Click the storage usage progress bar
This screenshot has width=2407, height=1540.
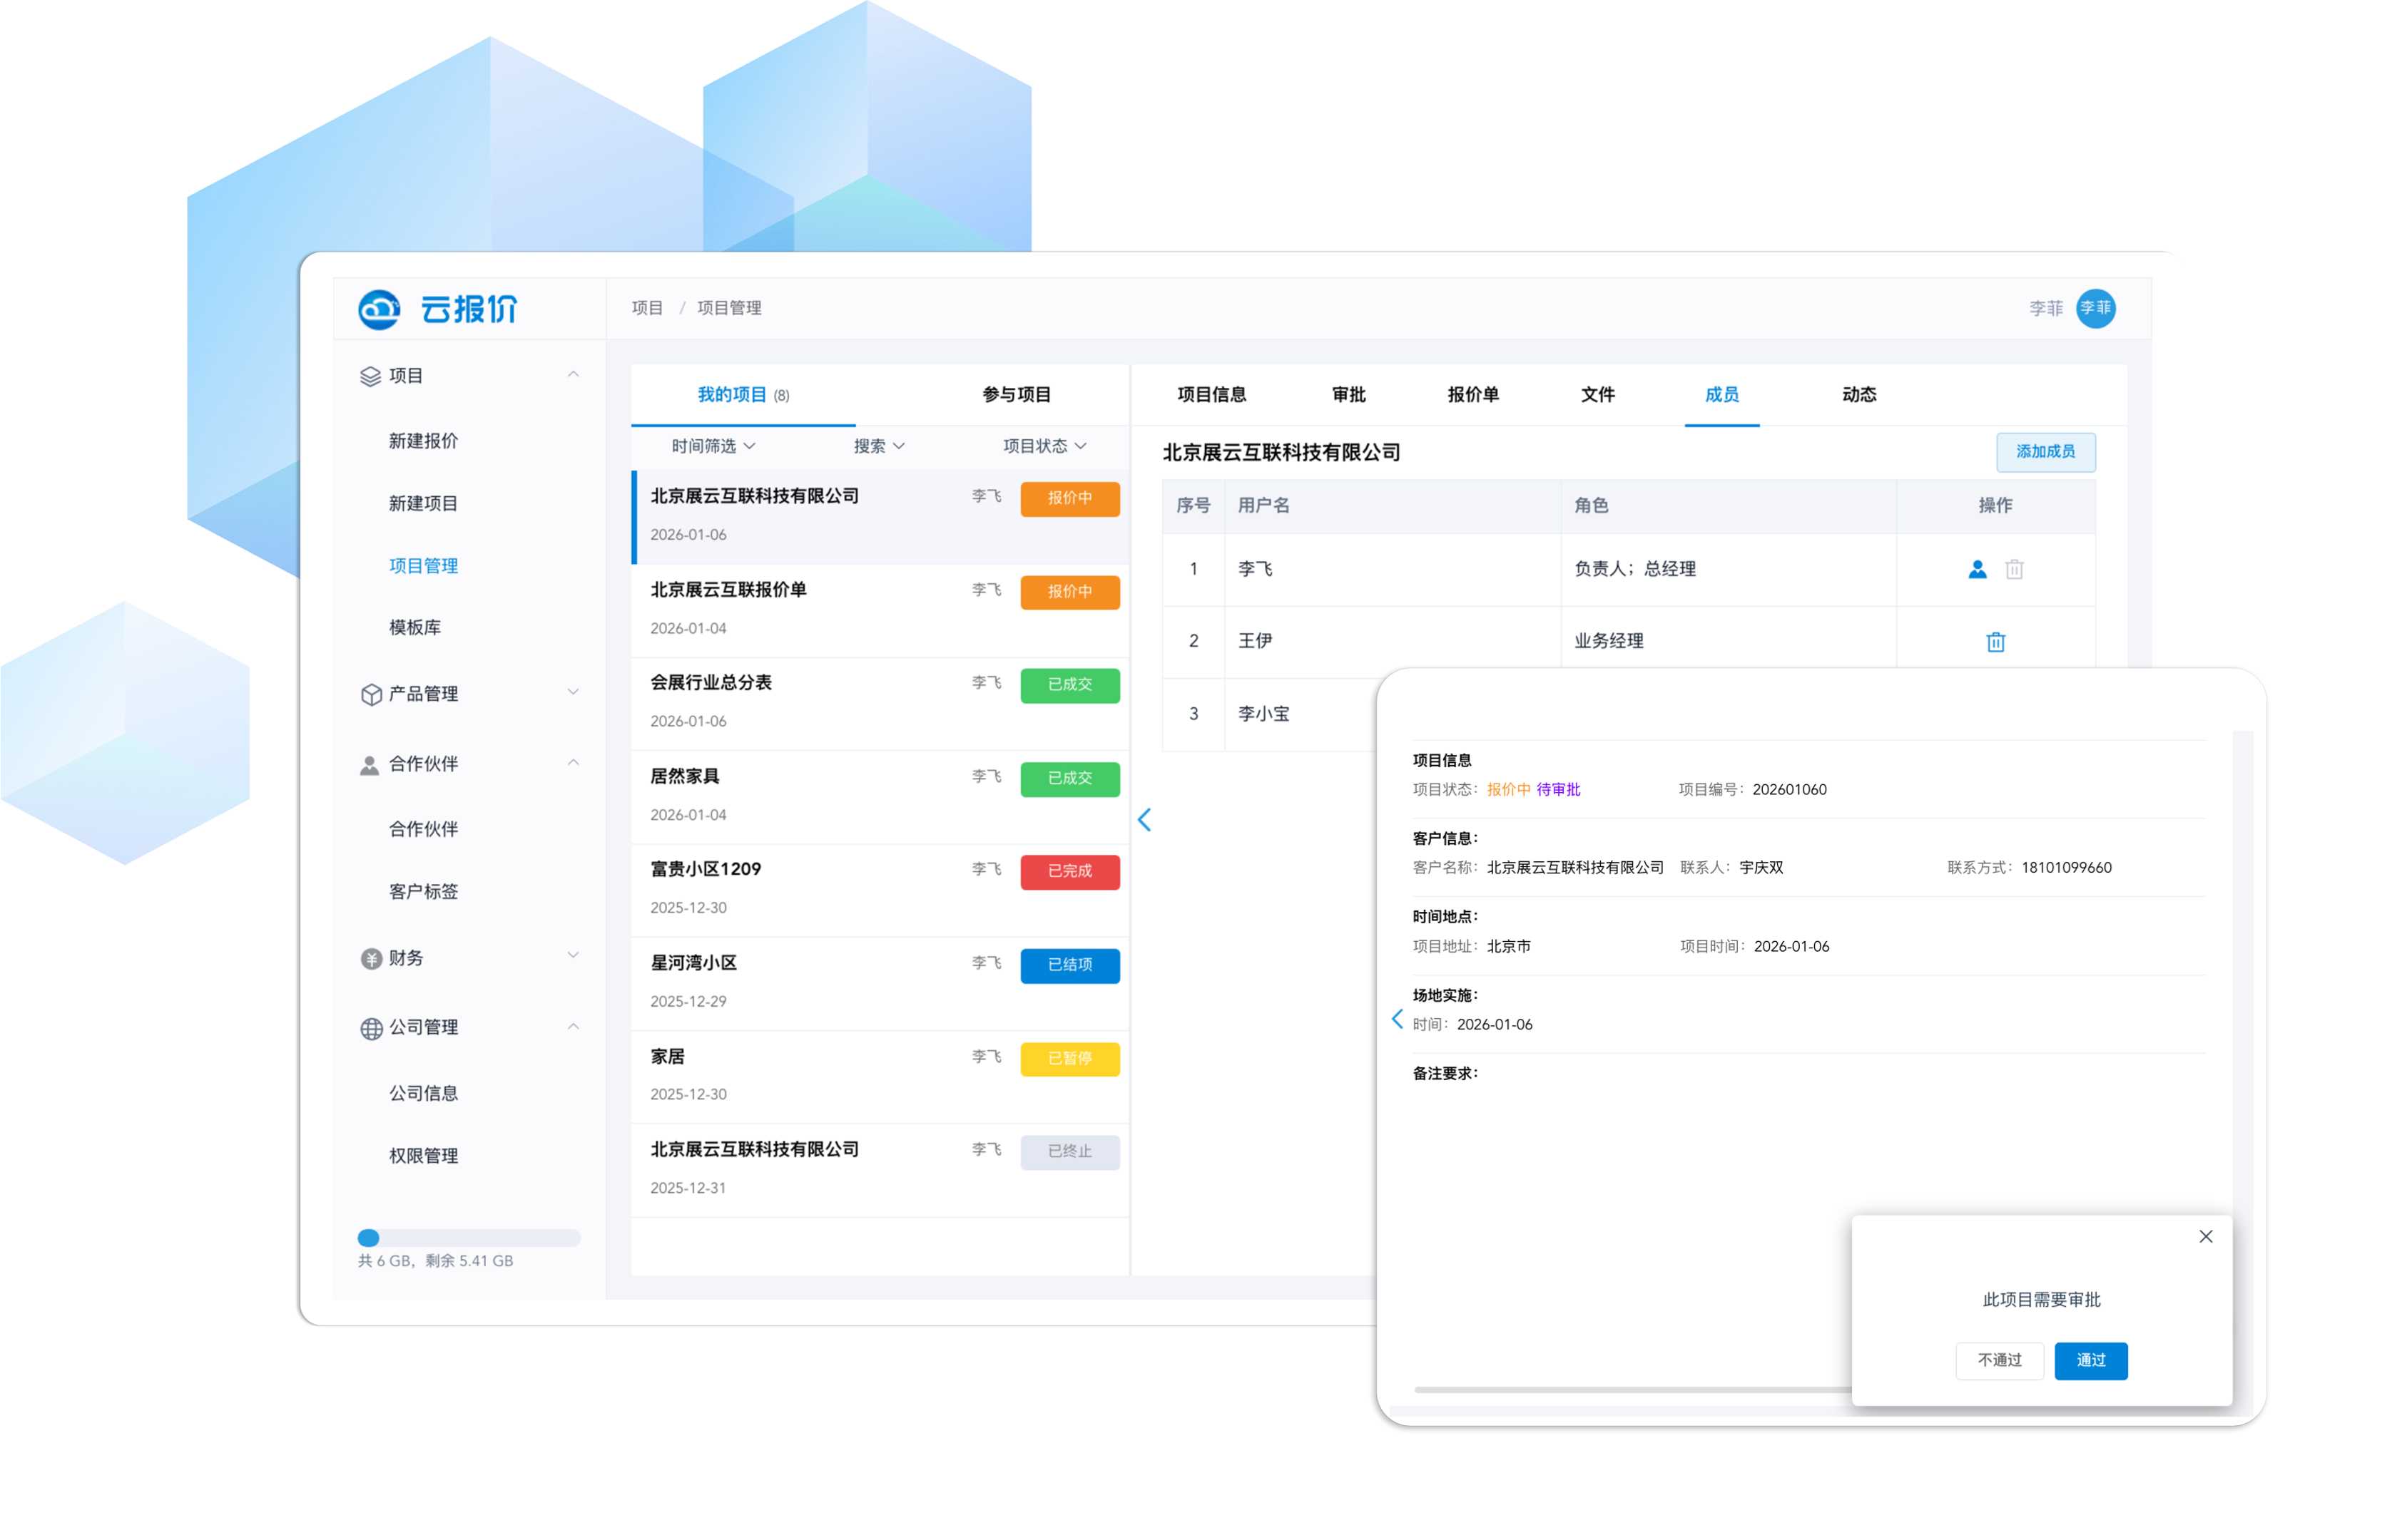[x=469, y=1238]
